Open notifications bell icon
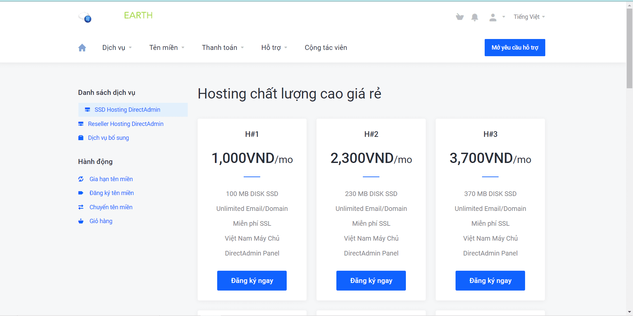Image resolution: width=633 pixels, height=316 pixels. [x=475, y=17]
